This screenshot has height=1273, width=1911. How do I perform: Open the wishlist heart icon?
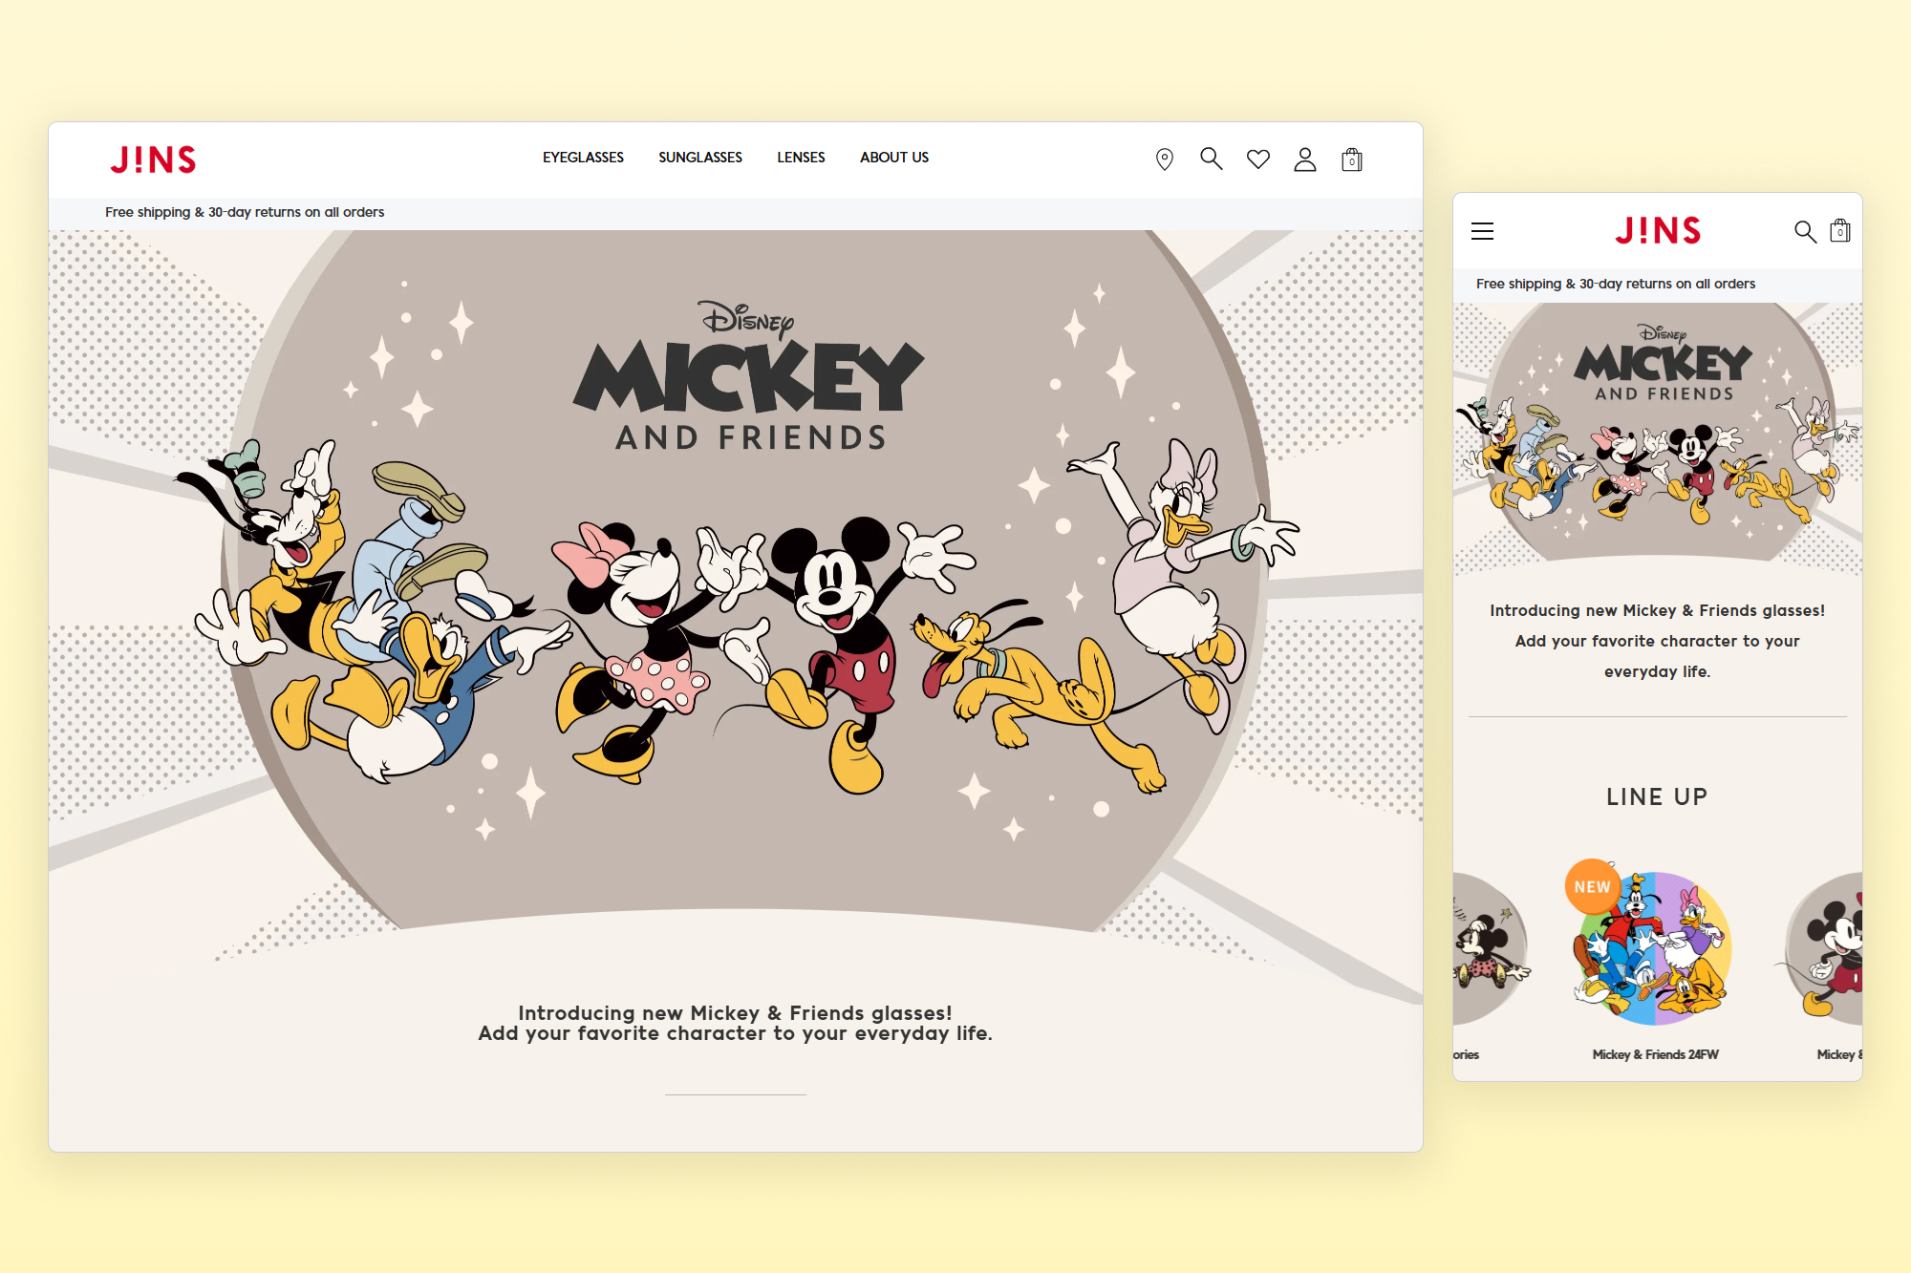coord(1257,159)
